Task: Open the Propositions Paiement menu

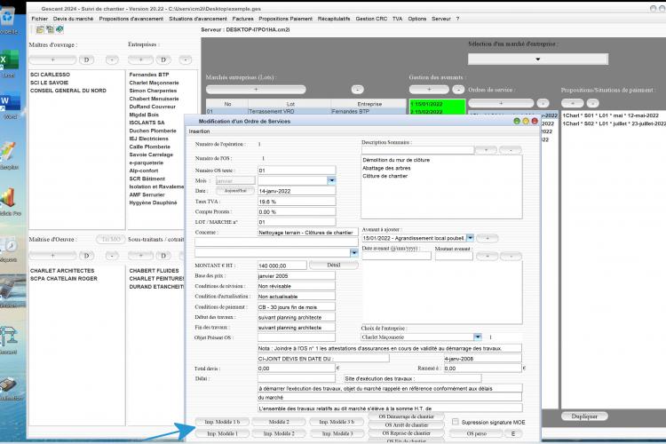Action: pos(285,19)
